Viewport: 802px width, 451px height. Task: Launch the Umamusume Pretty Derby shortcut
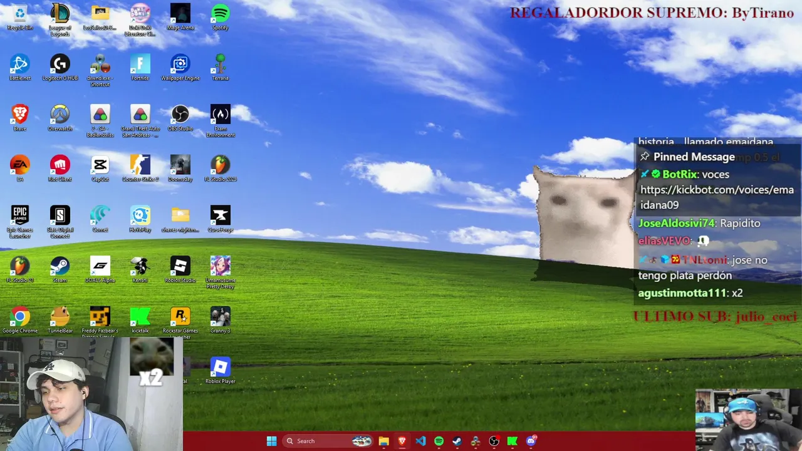pos(221,273)
